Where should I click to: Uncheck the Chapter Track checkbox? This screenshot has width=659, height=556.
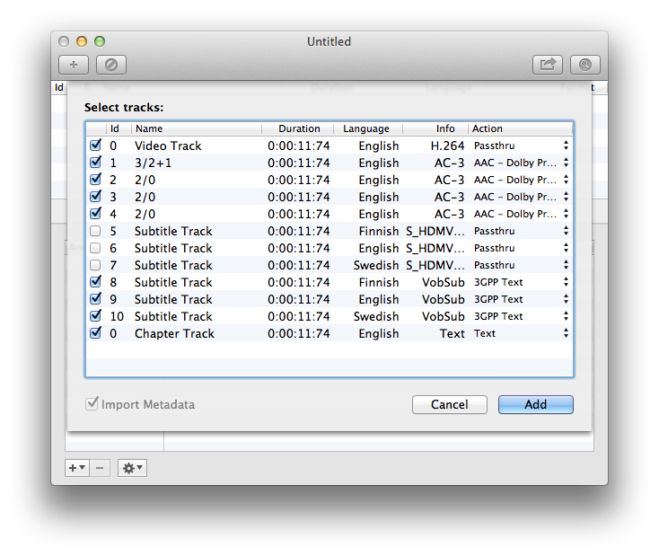[x=95, y=333]
